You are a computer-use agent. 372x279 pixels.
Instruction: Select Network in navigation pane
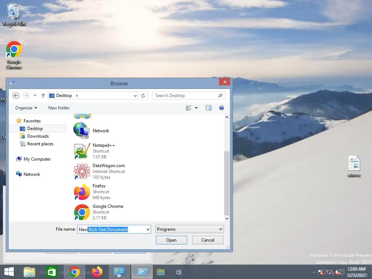(x=28, y=174)
